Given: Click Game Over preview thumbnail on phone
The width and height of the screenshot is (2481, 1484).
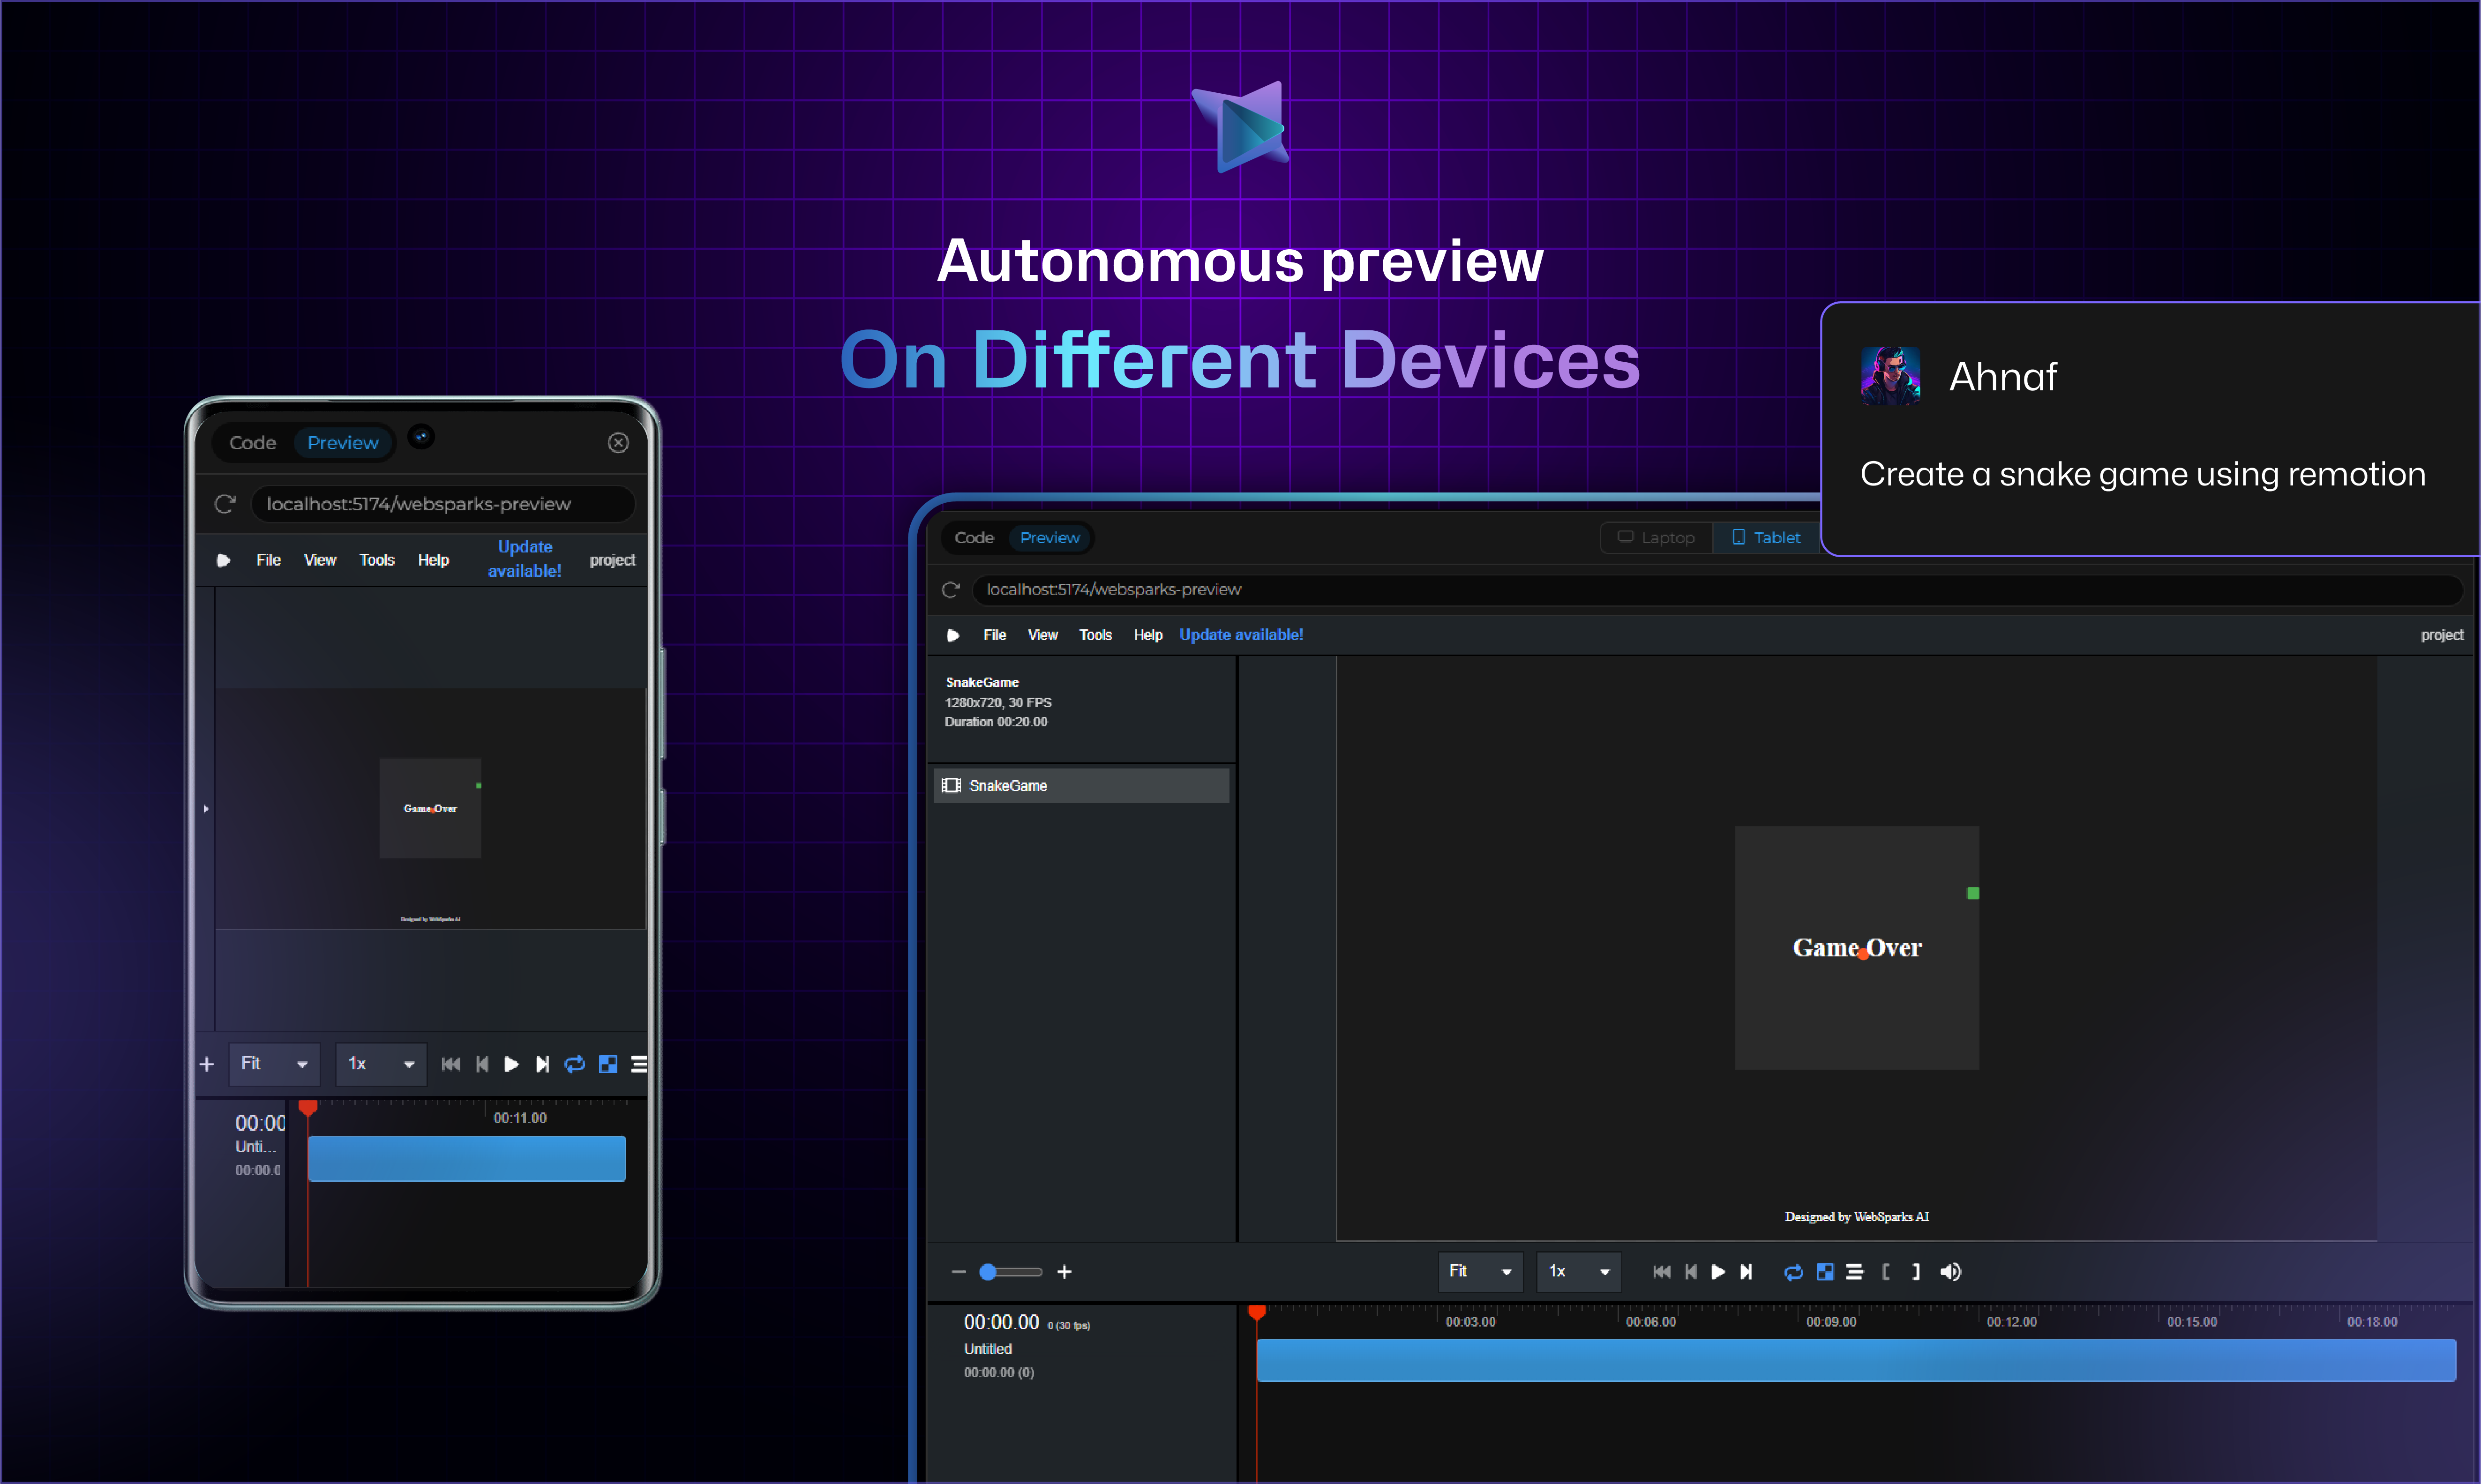Looking at the screenshot, I should (430, 808).
